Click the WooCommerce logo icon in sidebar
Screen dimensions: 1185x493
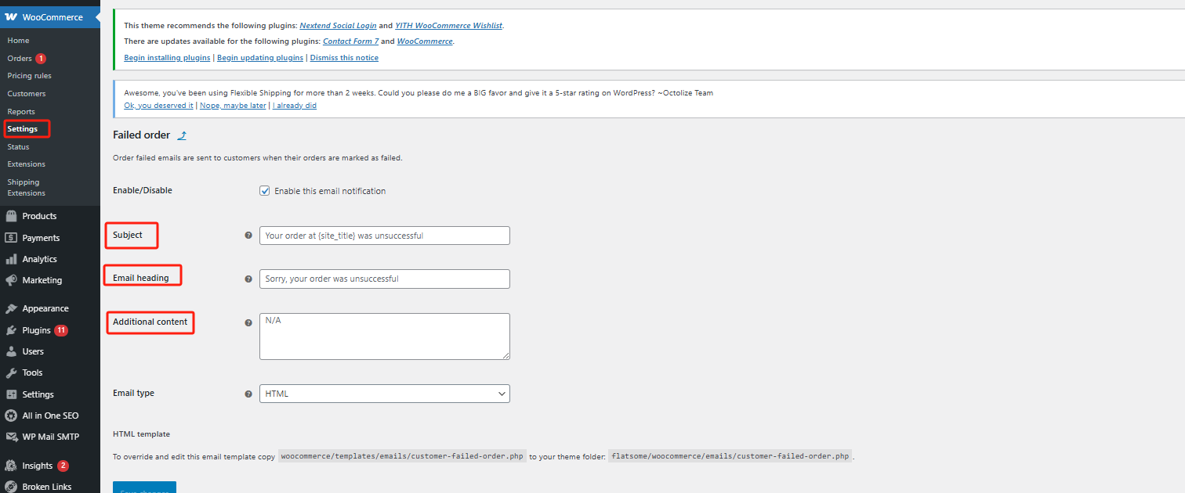[11, 16]
